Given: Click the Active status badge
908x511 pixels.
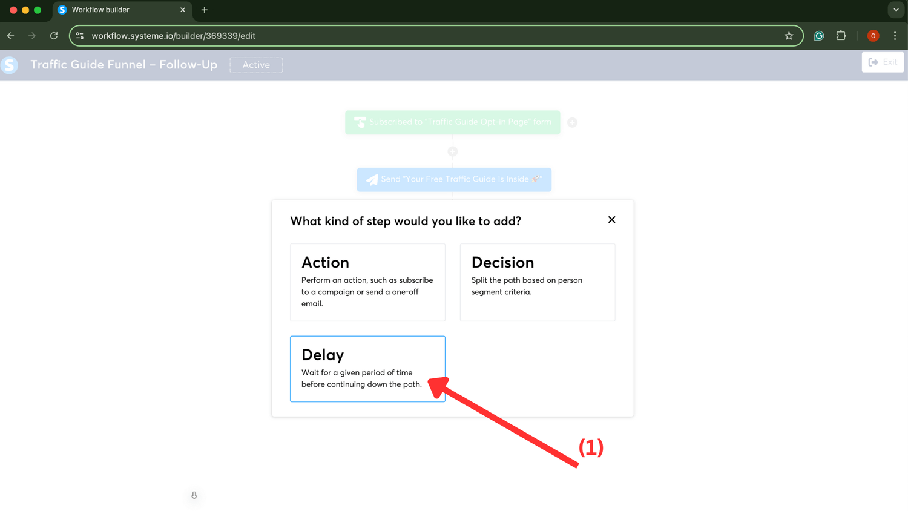Looking at the screenshot, I should coord(256,65).
